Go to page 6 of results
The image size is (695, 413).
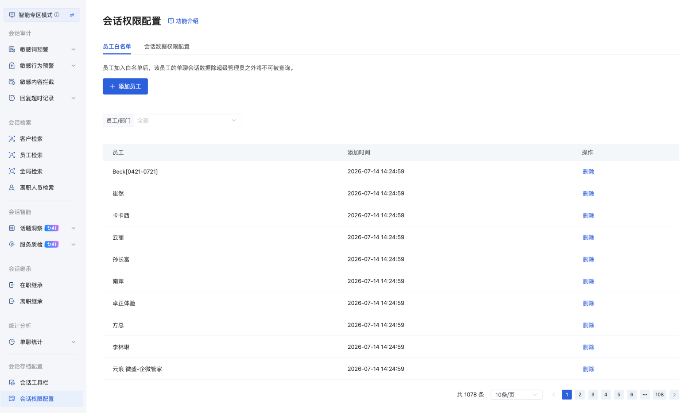tap(632, 395)
